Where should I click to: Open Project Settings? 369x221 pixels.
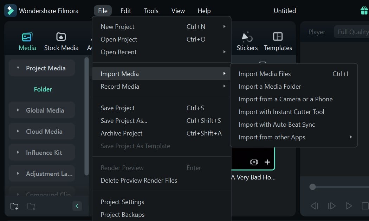tap(161, 202)
